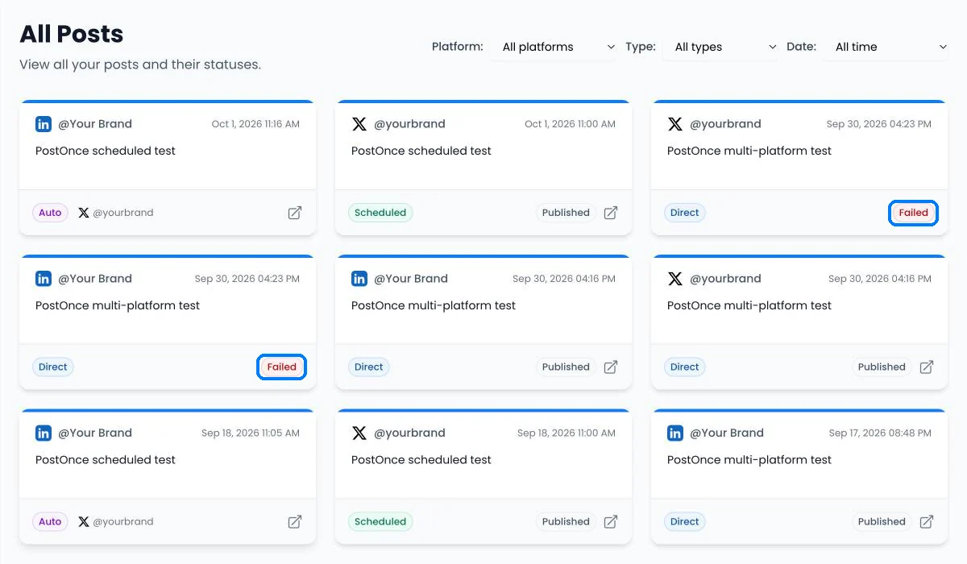Click Failed badge on X Sep 30 04:23 PM post
This screenshot has width=967, height=564.
point(914,213)
